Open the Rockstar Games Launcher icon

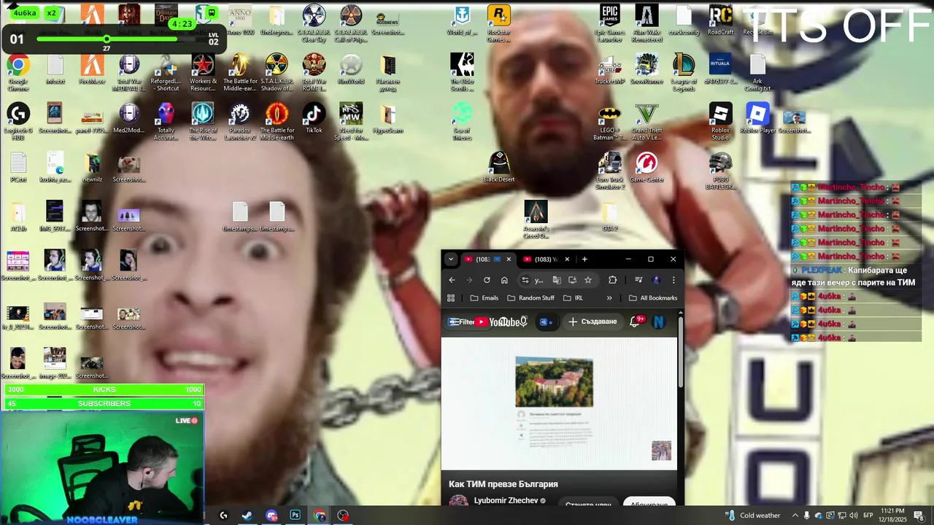point(499,23)
